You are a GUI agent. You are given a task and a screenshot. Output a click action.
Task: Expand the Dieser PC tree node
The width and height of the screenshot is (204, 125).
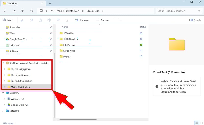click(x=3, y=93)
